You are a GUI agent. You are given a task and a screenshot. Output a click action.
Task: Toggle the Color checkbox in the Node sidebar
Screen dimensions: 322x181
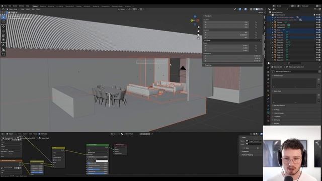click(x=245, y=148)
